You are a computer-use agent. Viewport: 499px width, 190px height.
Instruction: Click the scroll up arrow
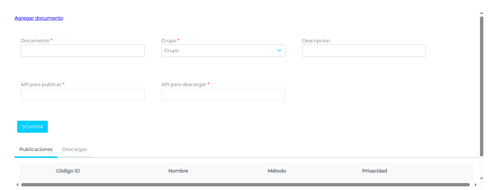pos(481,13)
